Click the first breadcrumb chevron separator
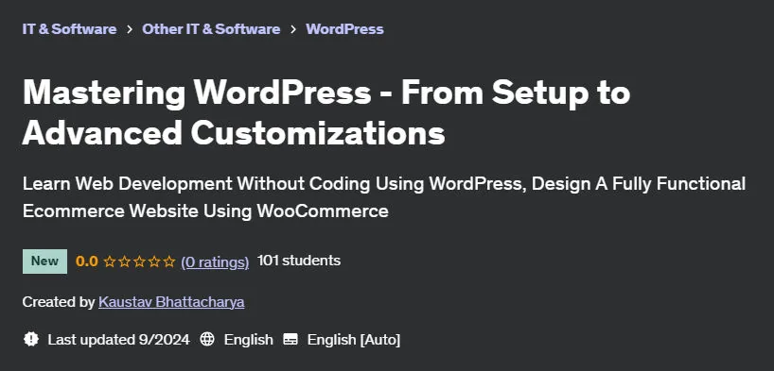774x371 pixels. click(130, 29)
